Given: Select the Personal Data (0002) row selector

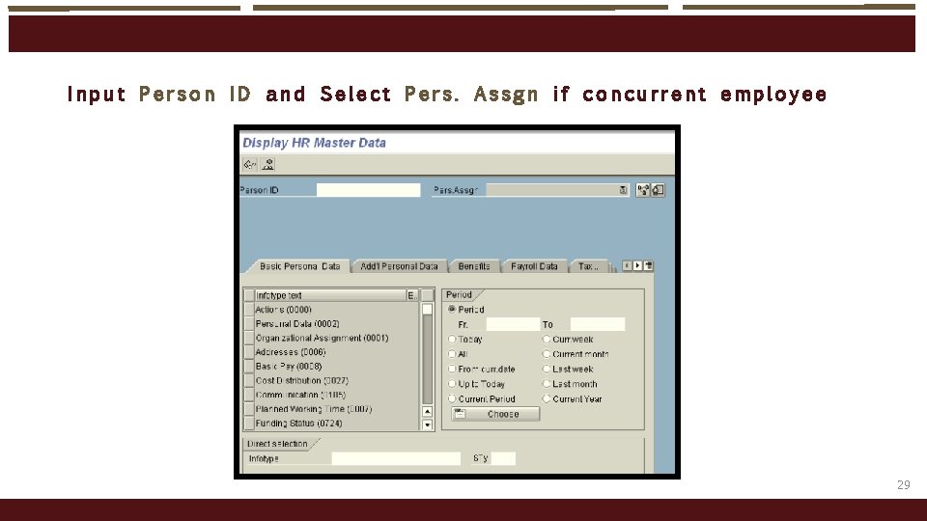Looking at the screenshot, I should [249, 324].
